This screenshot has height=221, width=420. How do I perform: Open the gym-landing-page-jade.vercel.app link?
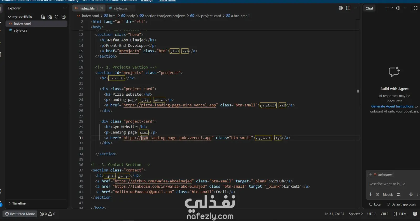167,138
